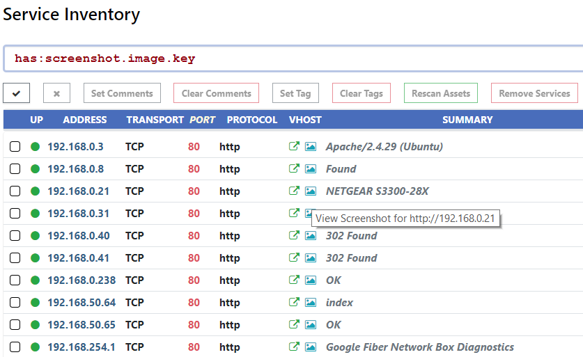View screenshot icon for 192.168.0.8 row

[311, 169]
